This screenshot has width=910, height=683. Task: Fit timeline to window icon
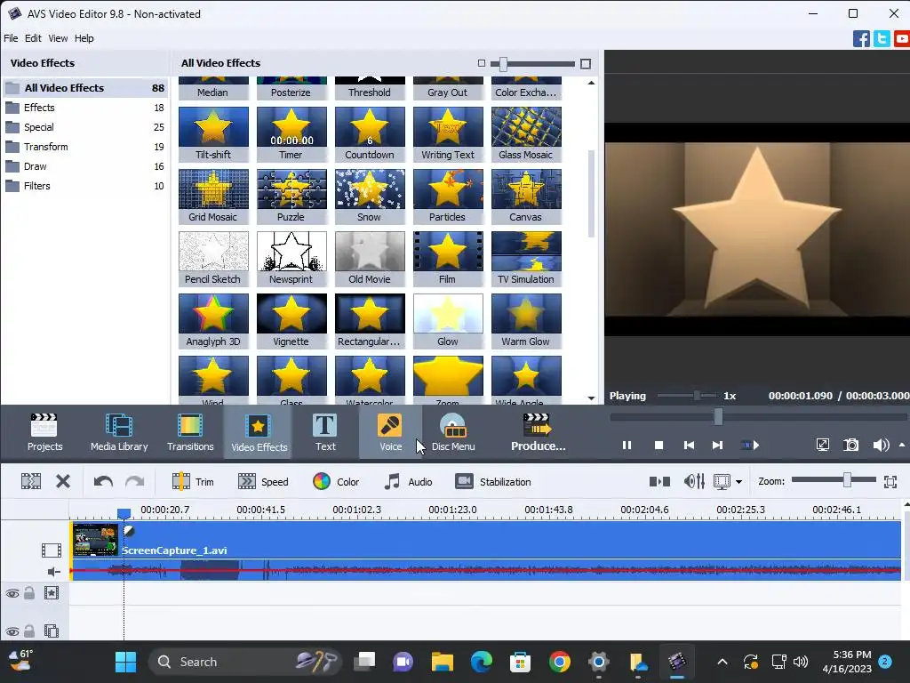point(890,481)
